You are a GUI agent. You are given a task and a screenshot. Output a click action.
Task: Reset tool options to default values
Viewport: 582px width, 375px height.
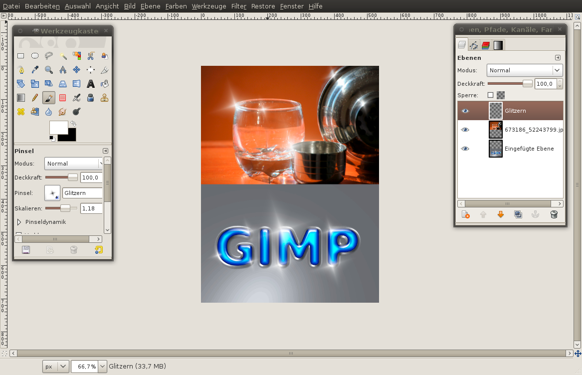point(99,250)
